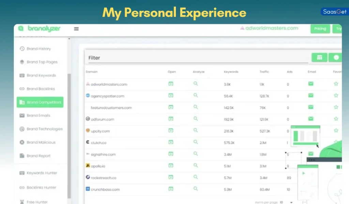Open adforum.com open icon
Image resolution: width=349 pixels, height=204 pixels.
(x=171, y=119)
